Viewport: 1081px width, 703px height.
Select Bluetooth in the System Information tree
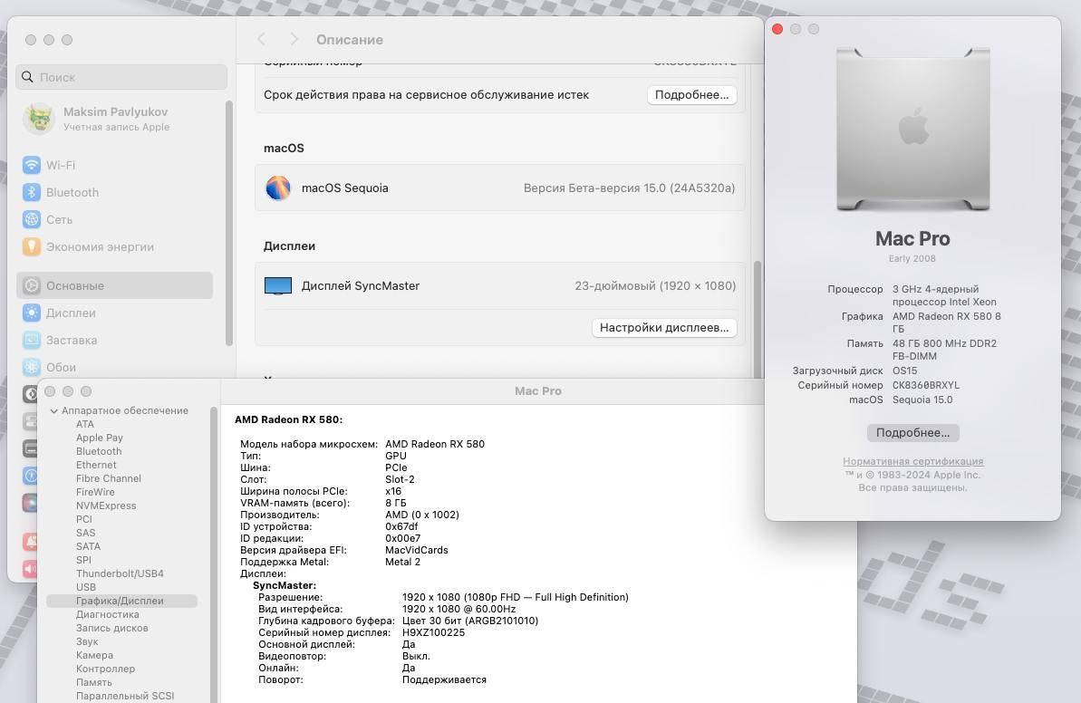point(99,451)
